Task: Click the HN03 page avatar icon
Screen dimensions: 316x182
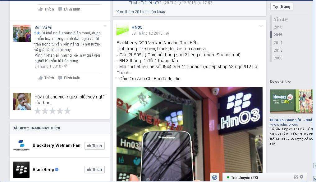Action: click(x=122, y=30)
